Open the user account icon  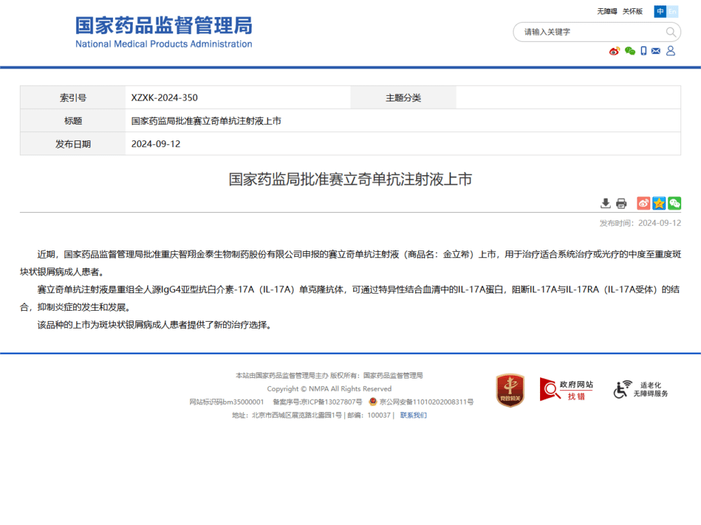click(671, 51)
